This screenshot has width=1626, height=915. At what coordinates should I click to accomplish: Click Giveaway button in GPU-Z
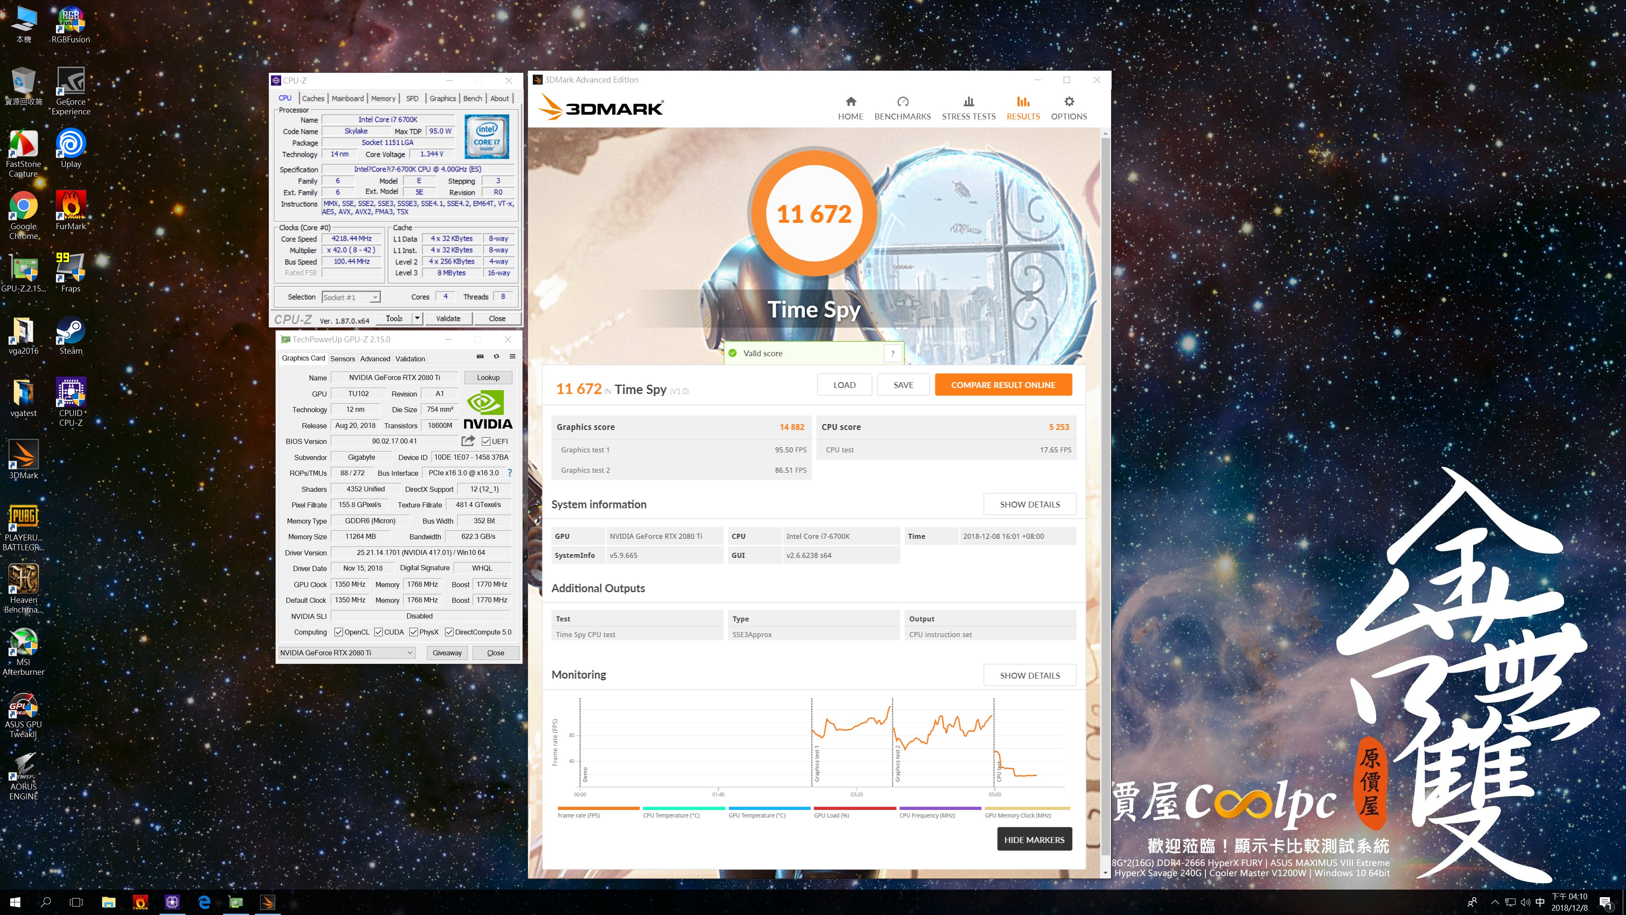(447, 653)
